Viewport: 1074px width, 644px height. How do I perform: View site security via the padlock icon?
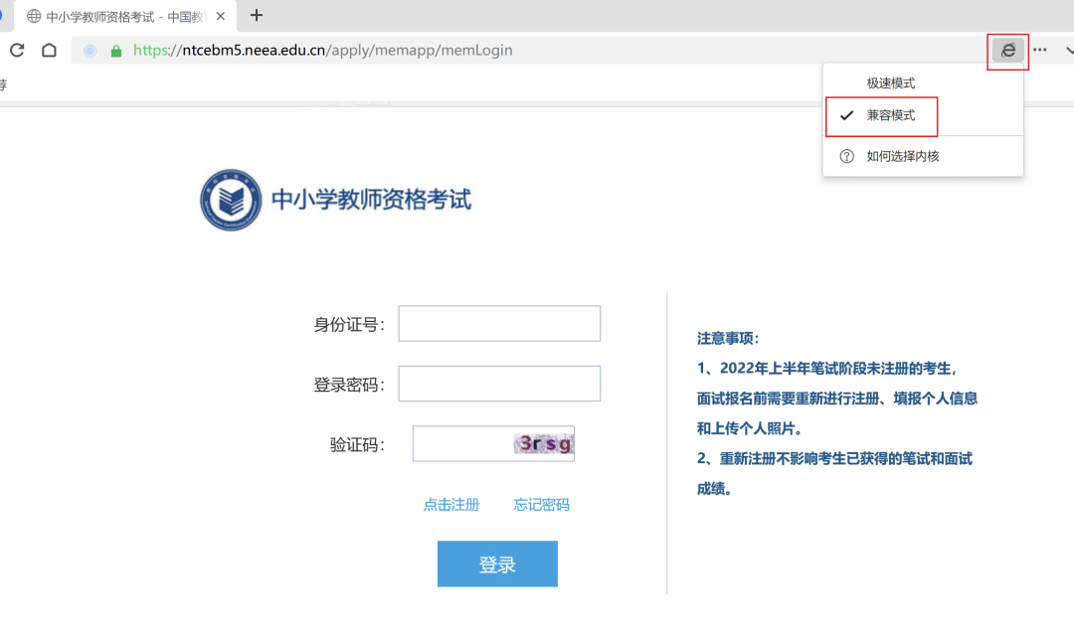(x=118, y=50)
